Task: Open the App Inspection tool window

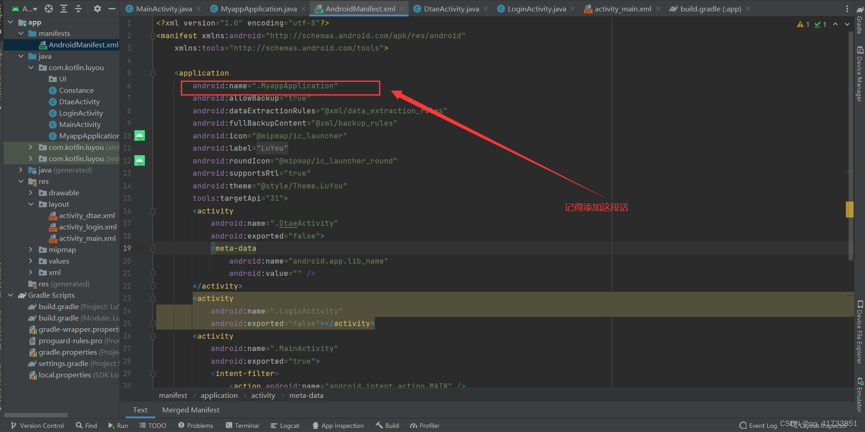Action: click(x=338, y=425)
